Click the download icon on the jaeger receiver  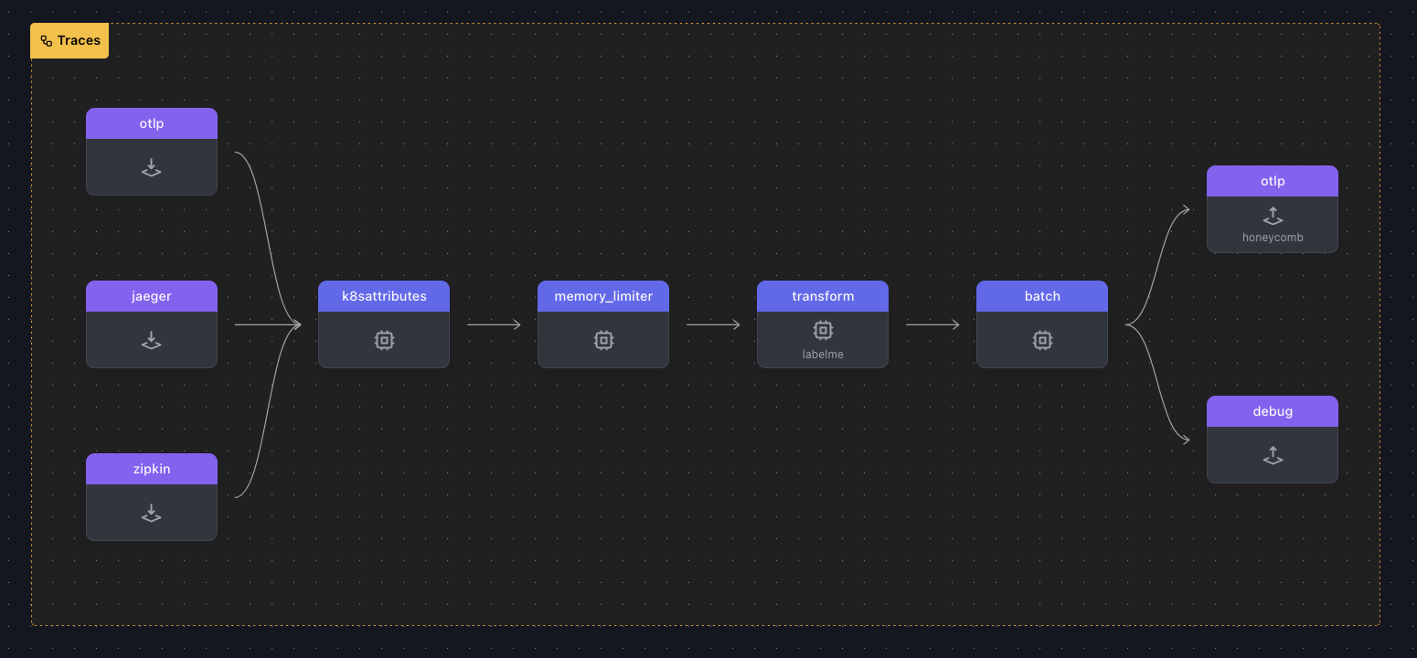(x=151, y=340)
